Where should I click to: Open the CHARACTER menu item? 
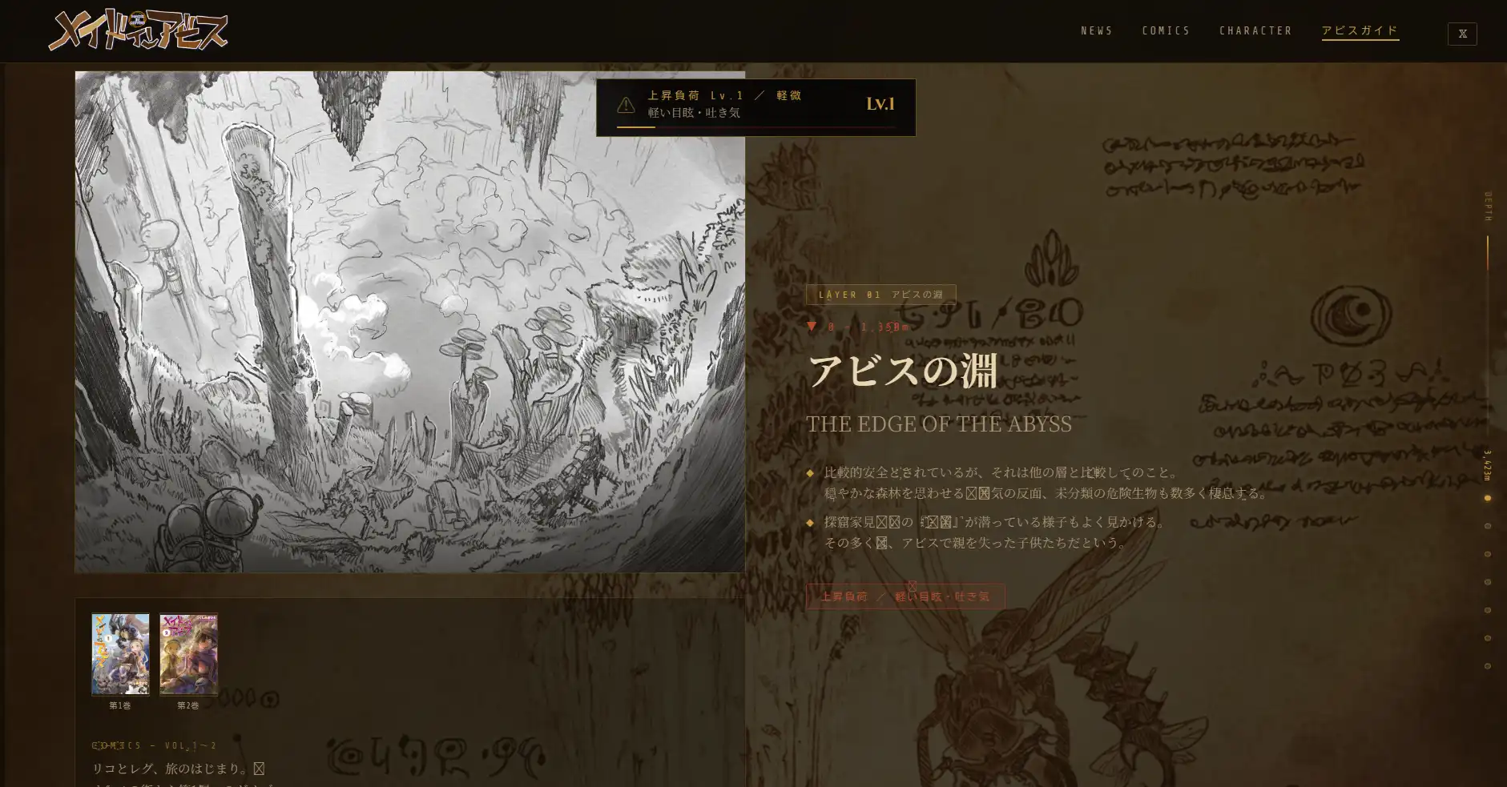coord(1255,31)
